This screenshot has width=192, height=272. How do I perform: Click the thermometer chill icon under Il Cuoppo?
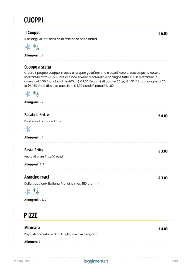(36, 47)
